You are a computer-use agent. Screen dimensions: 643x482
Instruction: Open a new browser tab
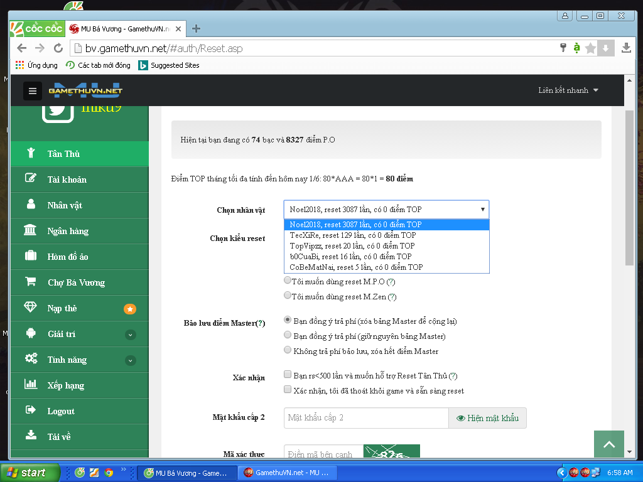point(196,28)
